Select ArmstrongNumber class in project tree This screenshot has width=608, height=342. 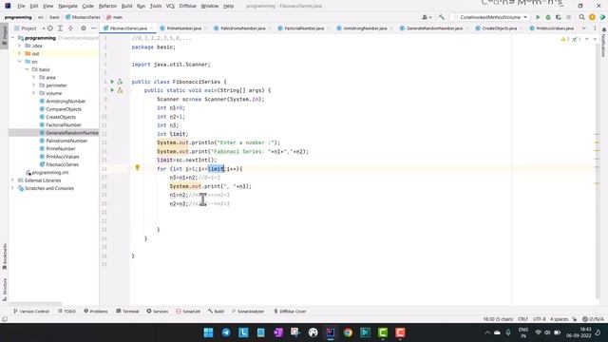[66, 102]
